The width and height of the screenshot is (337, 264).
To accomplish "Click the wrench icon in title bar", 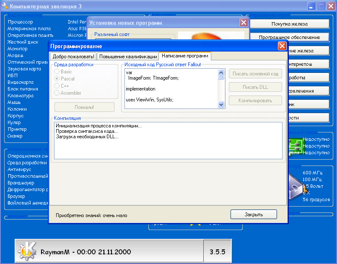I will 5,6.
